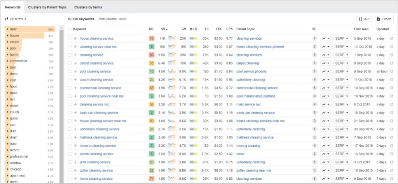The width and height of the screenshot is (398, 184).
Task: Select checkbox for 'cleaning service near me'
Action: tap(70, 47)
